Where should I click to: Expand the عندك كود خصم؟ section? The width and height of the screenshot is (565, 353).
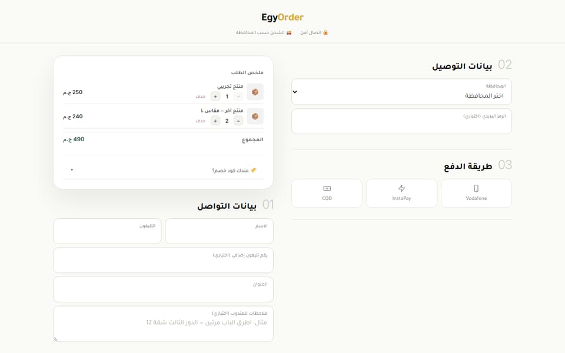(163, 170)
